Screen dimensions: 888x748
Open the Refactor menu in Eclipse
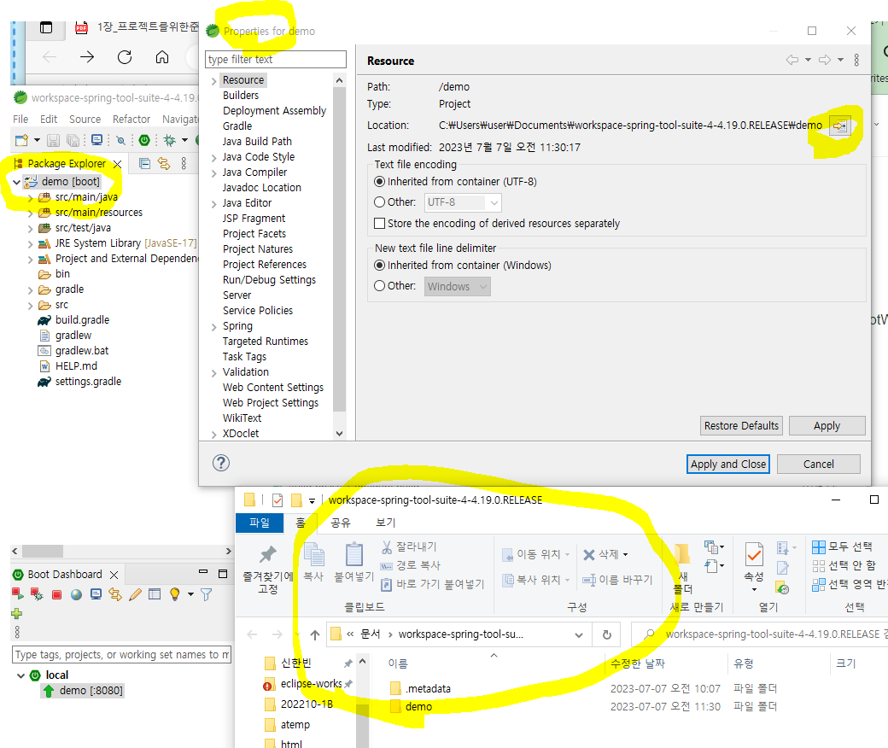[x=131, y=119]
